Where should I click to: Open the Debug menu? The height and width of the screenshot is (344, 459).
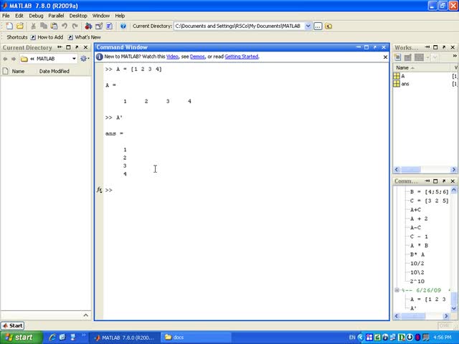point(36,16)
